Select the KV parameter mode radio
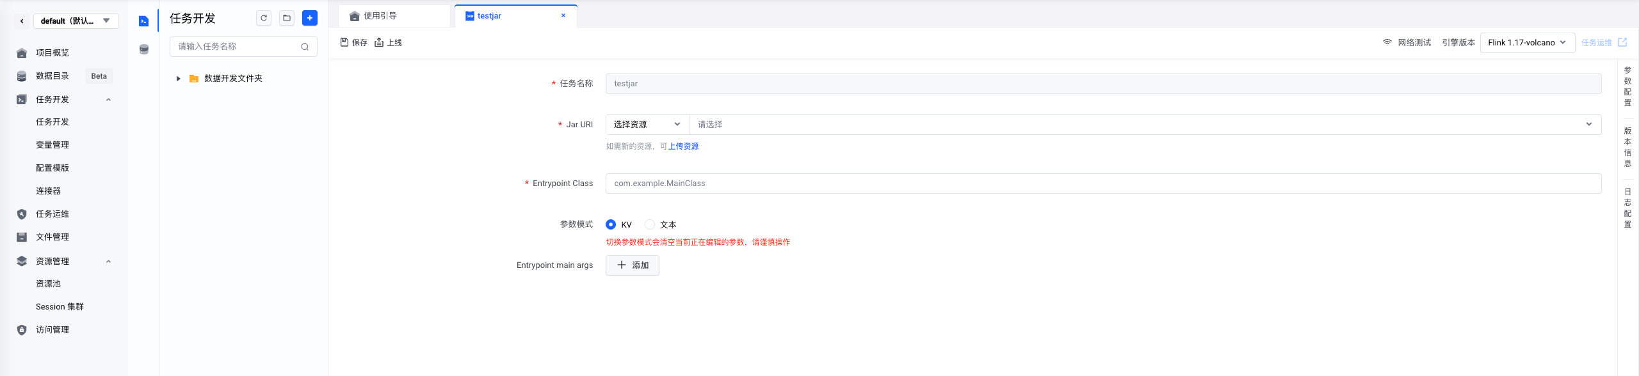1639x376 pixels. pos(611,224)
